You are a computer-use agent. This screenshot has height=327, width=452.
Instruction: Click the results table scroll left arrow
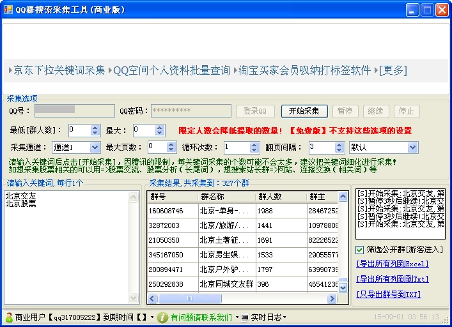point(153,298)
